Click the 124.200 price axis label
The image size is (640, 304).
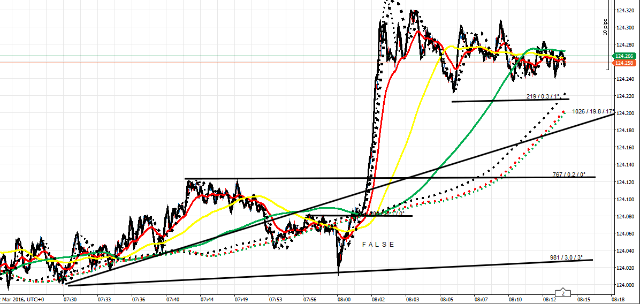626,113
